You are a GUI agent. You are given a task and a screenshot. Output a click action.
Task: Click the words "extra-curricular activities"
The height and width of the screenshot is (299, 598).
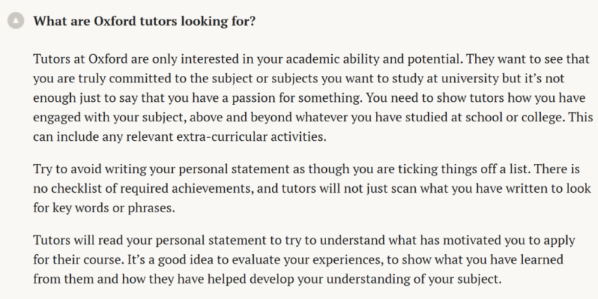point(252,136)
